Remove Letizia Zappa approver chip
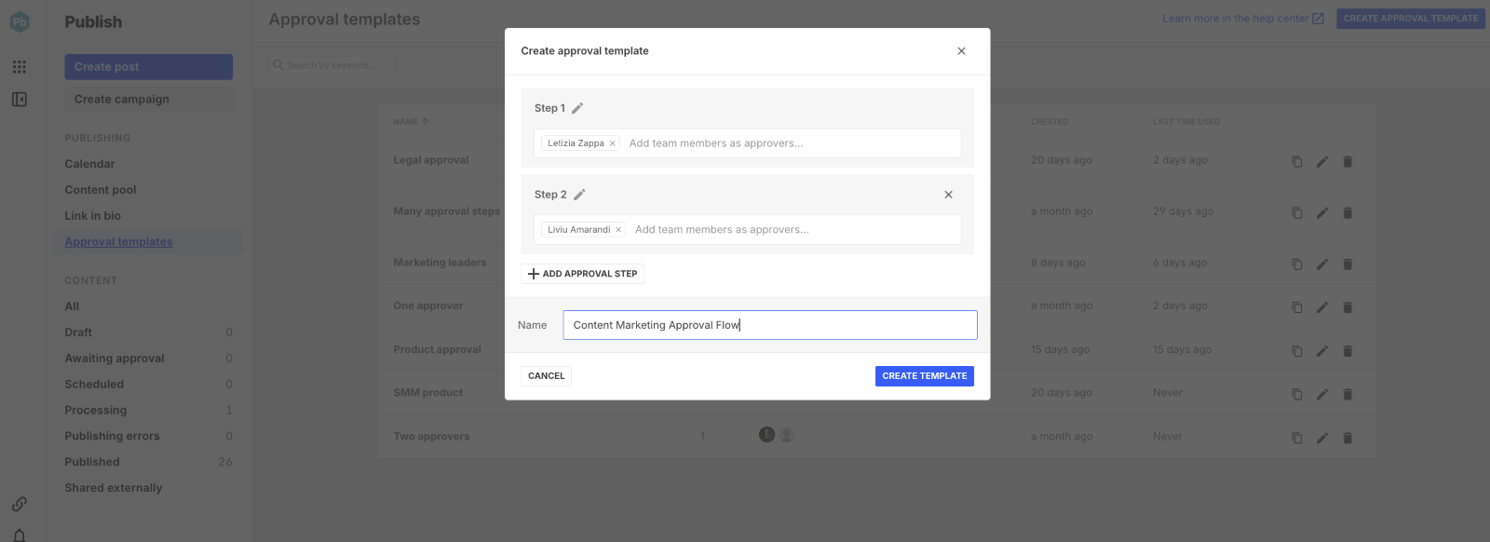1490x542 pixels. 612,143
